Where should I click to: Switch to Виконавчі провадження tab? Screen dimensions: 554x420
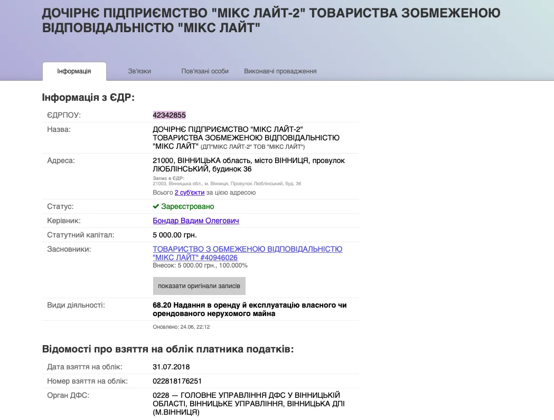(x=280, y=71)
